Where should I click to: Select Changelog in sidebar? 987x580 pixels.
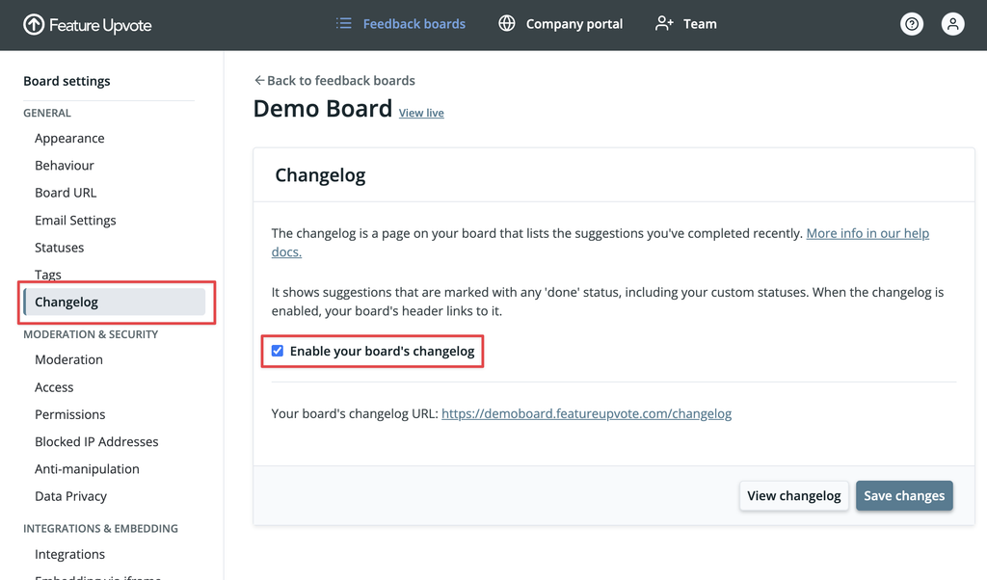click(115, 302)
